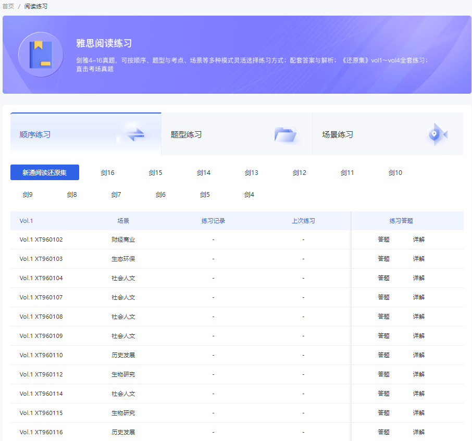Click 历史发展 scene in XT960110 row
Image resolution: width=472 pixels, height=441 pixels.
pyautogui.click(x=123, y=355)
